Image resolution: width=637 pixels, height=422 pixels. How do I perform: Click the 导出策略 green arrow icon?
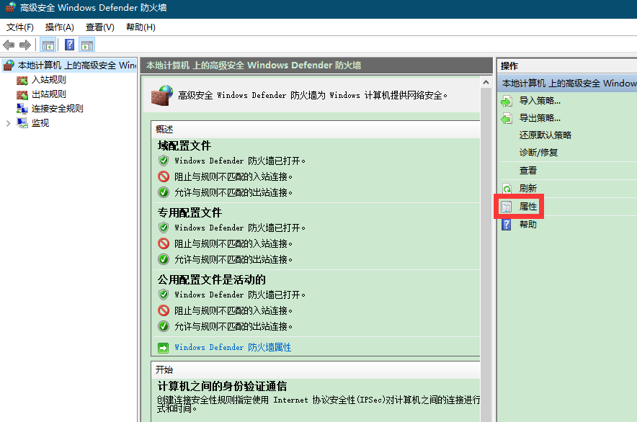coord(506,119)
